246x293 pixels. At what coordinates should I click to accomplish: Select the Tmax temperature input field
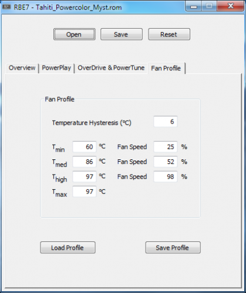coord(85,192)
